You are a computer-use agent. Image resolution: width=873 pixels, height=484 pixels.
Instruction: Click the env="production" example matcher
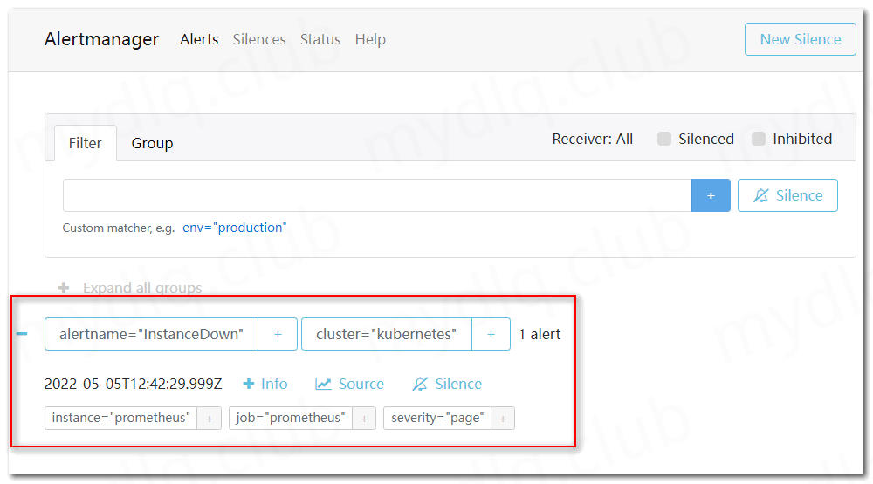(x=234, y=228)
